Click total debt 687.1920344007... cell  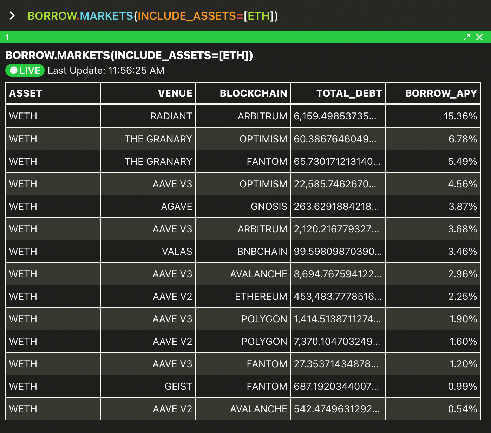click(338, 386)
